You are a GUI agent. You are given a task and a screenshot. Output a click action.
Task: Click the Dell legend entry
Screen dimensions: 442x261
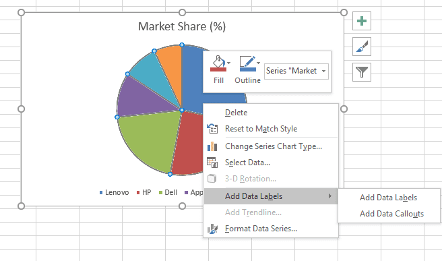tap(168, 192)
